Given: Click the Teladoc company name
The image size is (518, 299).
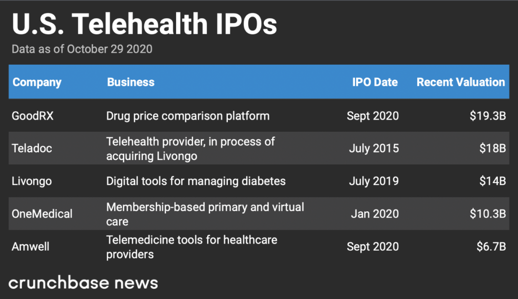Looking at the screenshot, I should click(x=32, y=149).
